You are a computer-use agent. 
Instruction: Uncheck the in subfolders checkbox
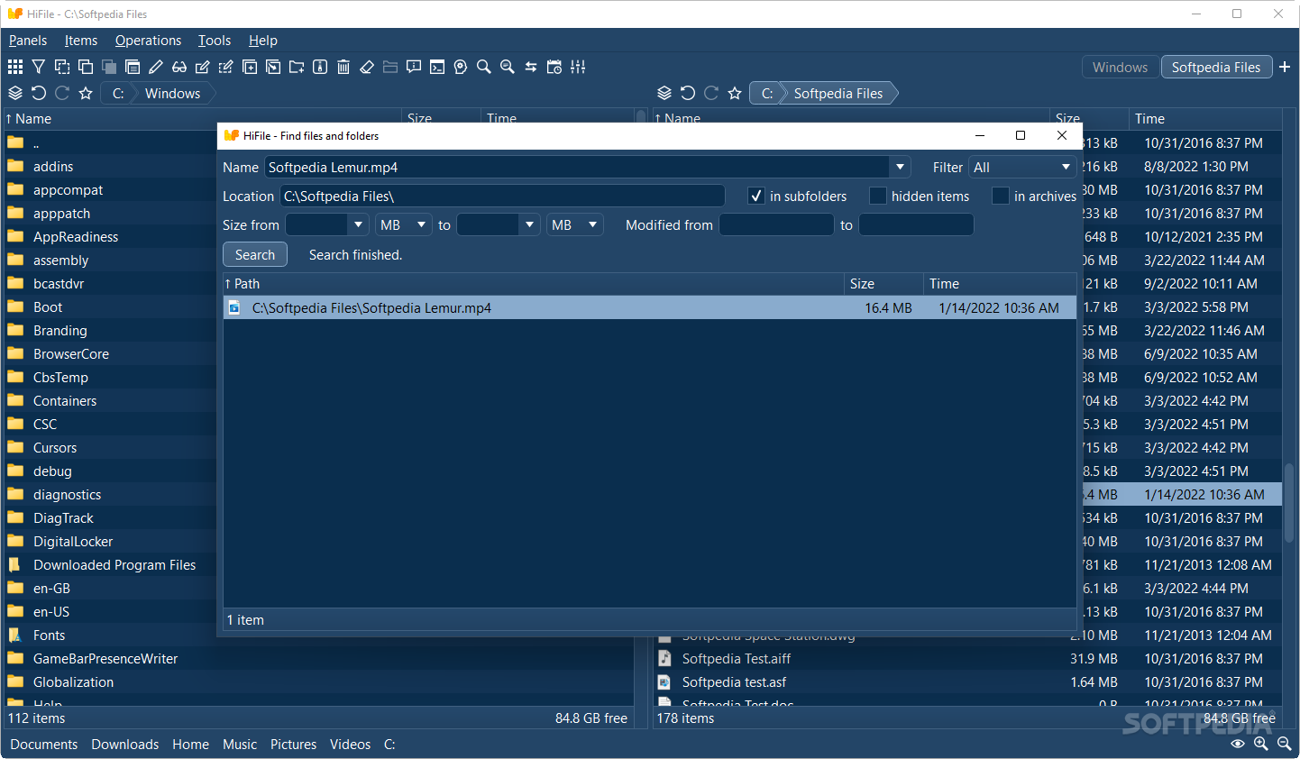click(756, 196)
